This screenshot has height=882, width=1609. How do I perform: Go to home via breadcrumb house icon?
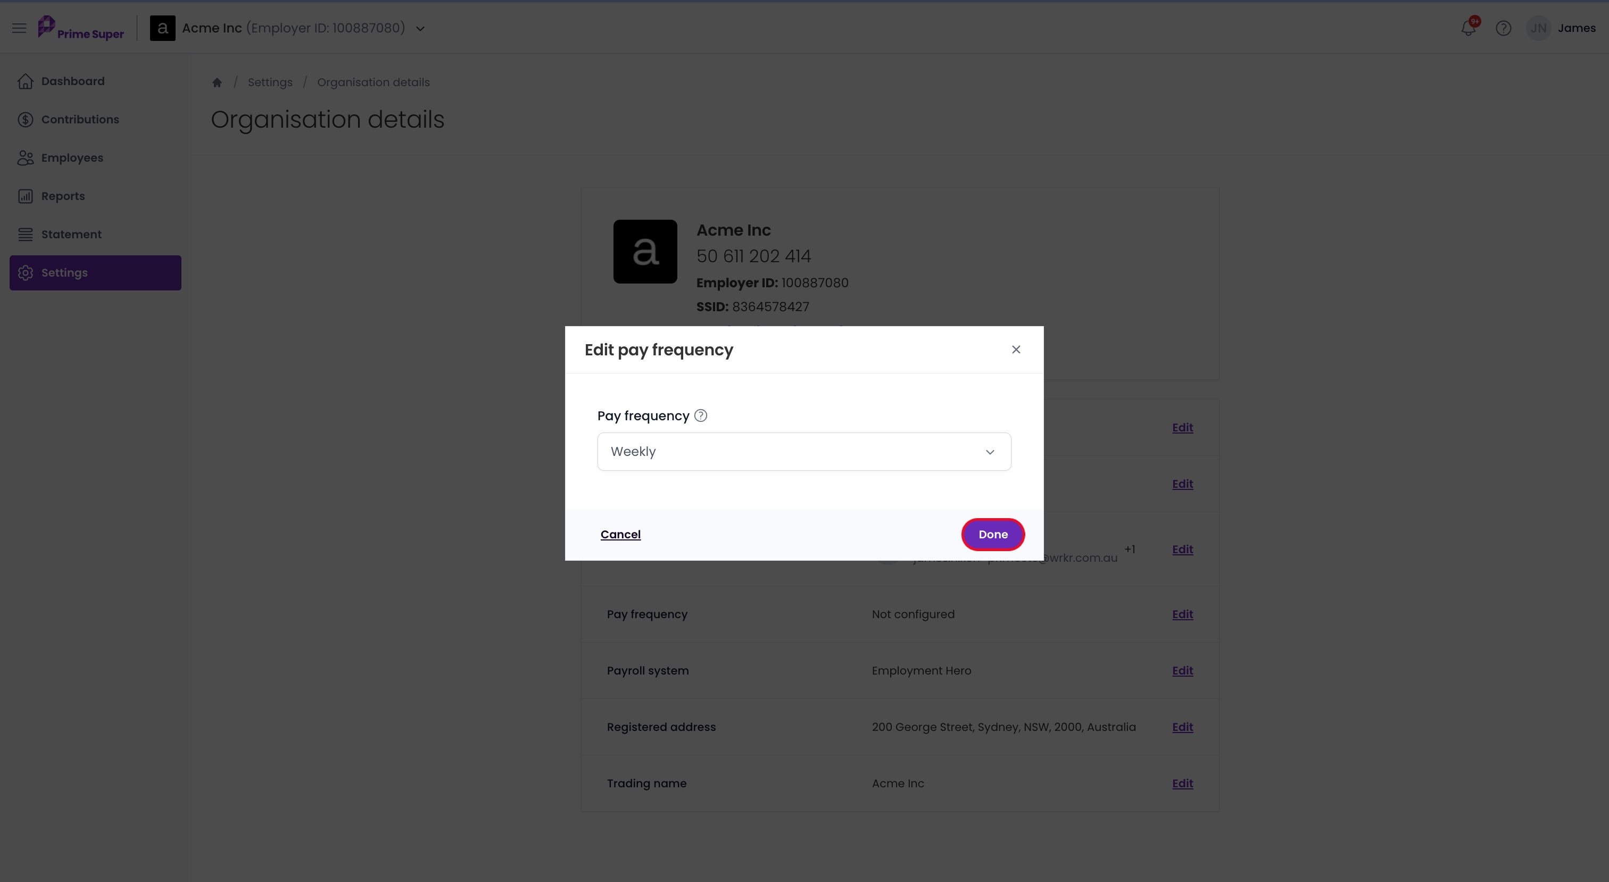pos(217,82)
